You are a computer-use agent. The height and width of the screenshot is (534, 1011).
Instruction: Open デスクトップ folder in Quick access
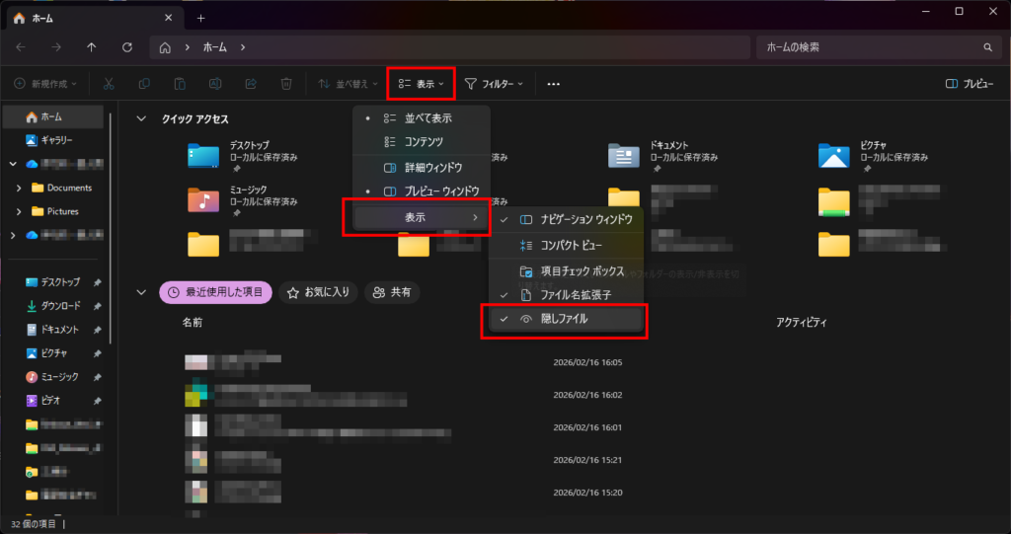(242, 155)
